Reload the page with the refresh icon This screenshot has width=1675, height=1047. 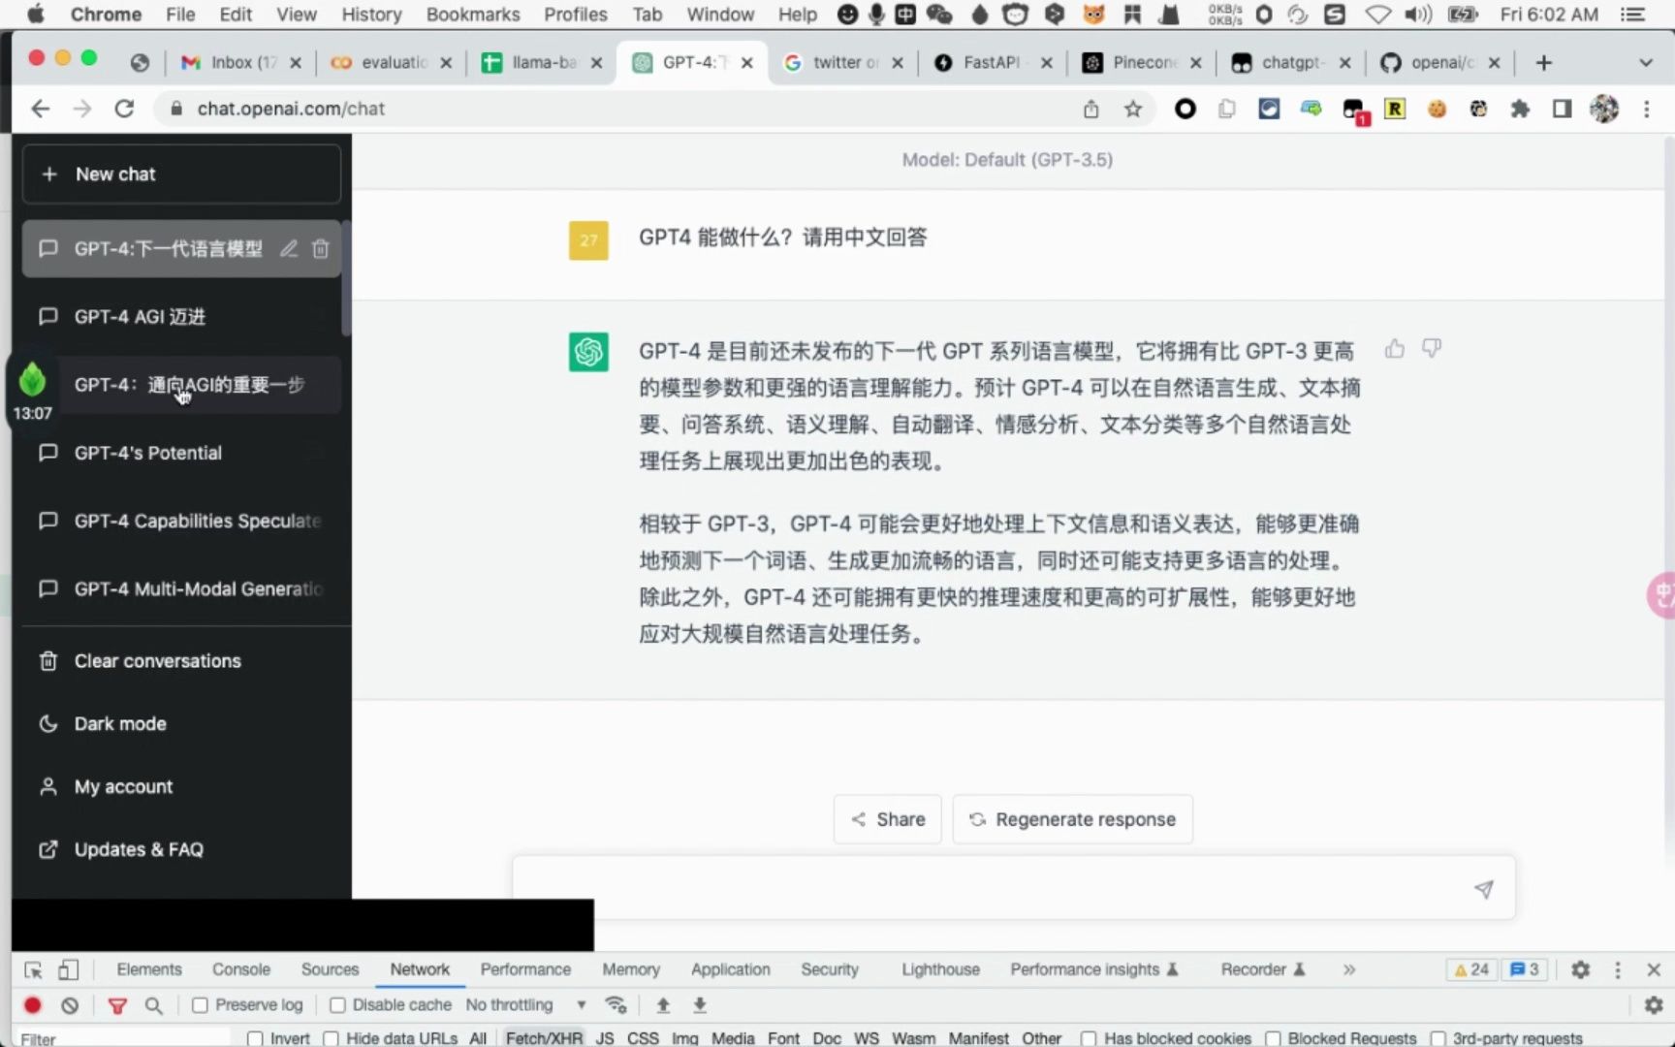[124, 109]
